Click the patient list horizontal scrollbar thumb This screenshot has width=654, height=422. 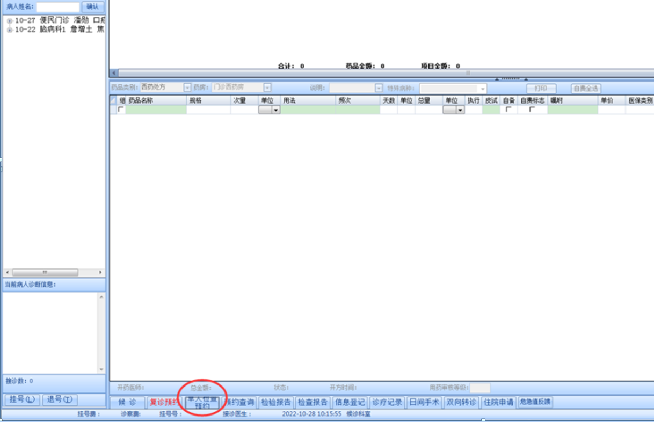click(x=45, y=273)
